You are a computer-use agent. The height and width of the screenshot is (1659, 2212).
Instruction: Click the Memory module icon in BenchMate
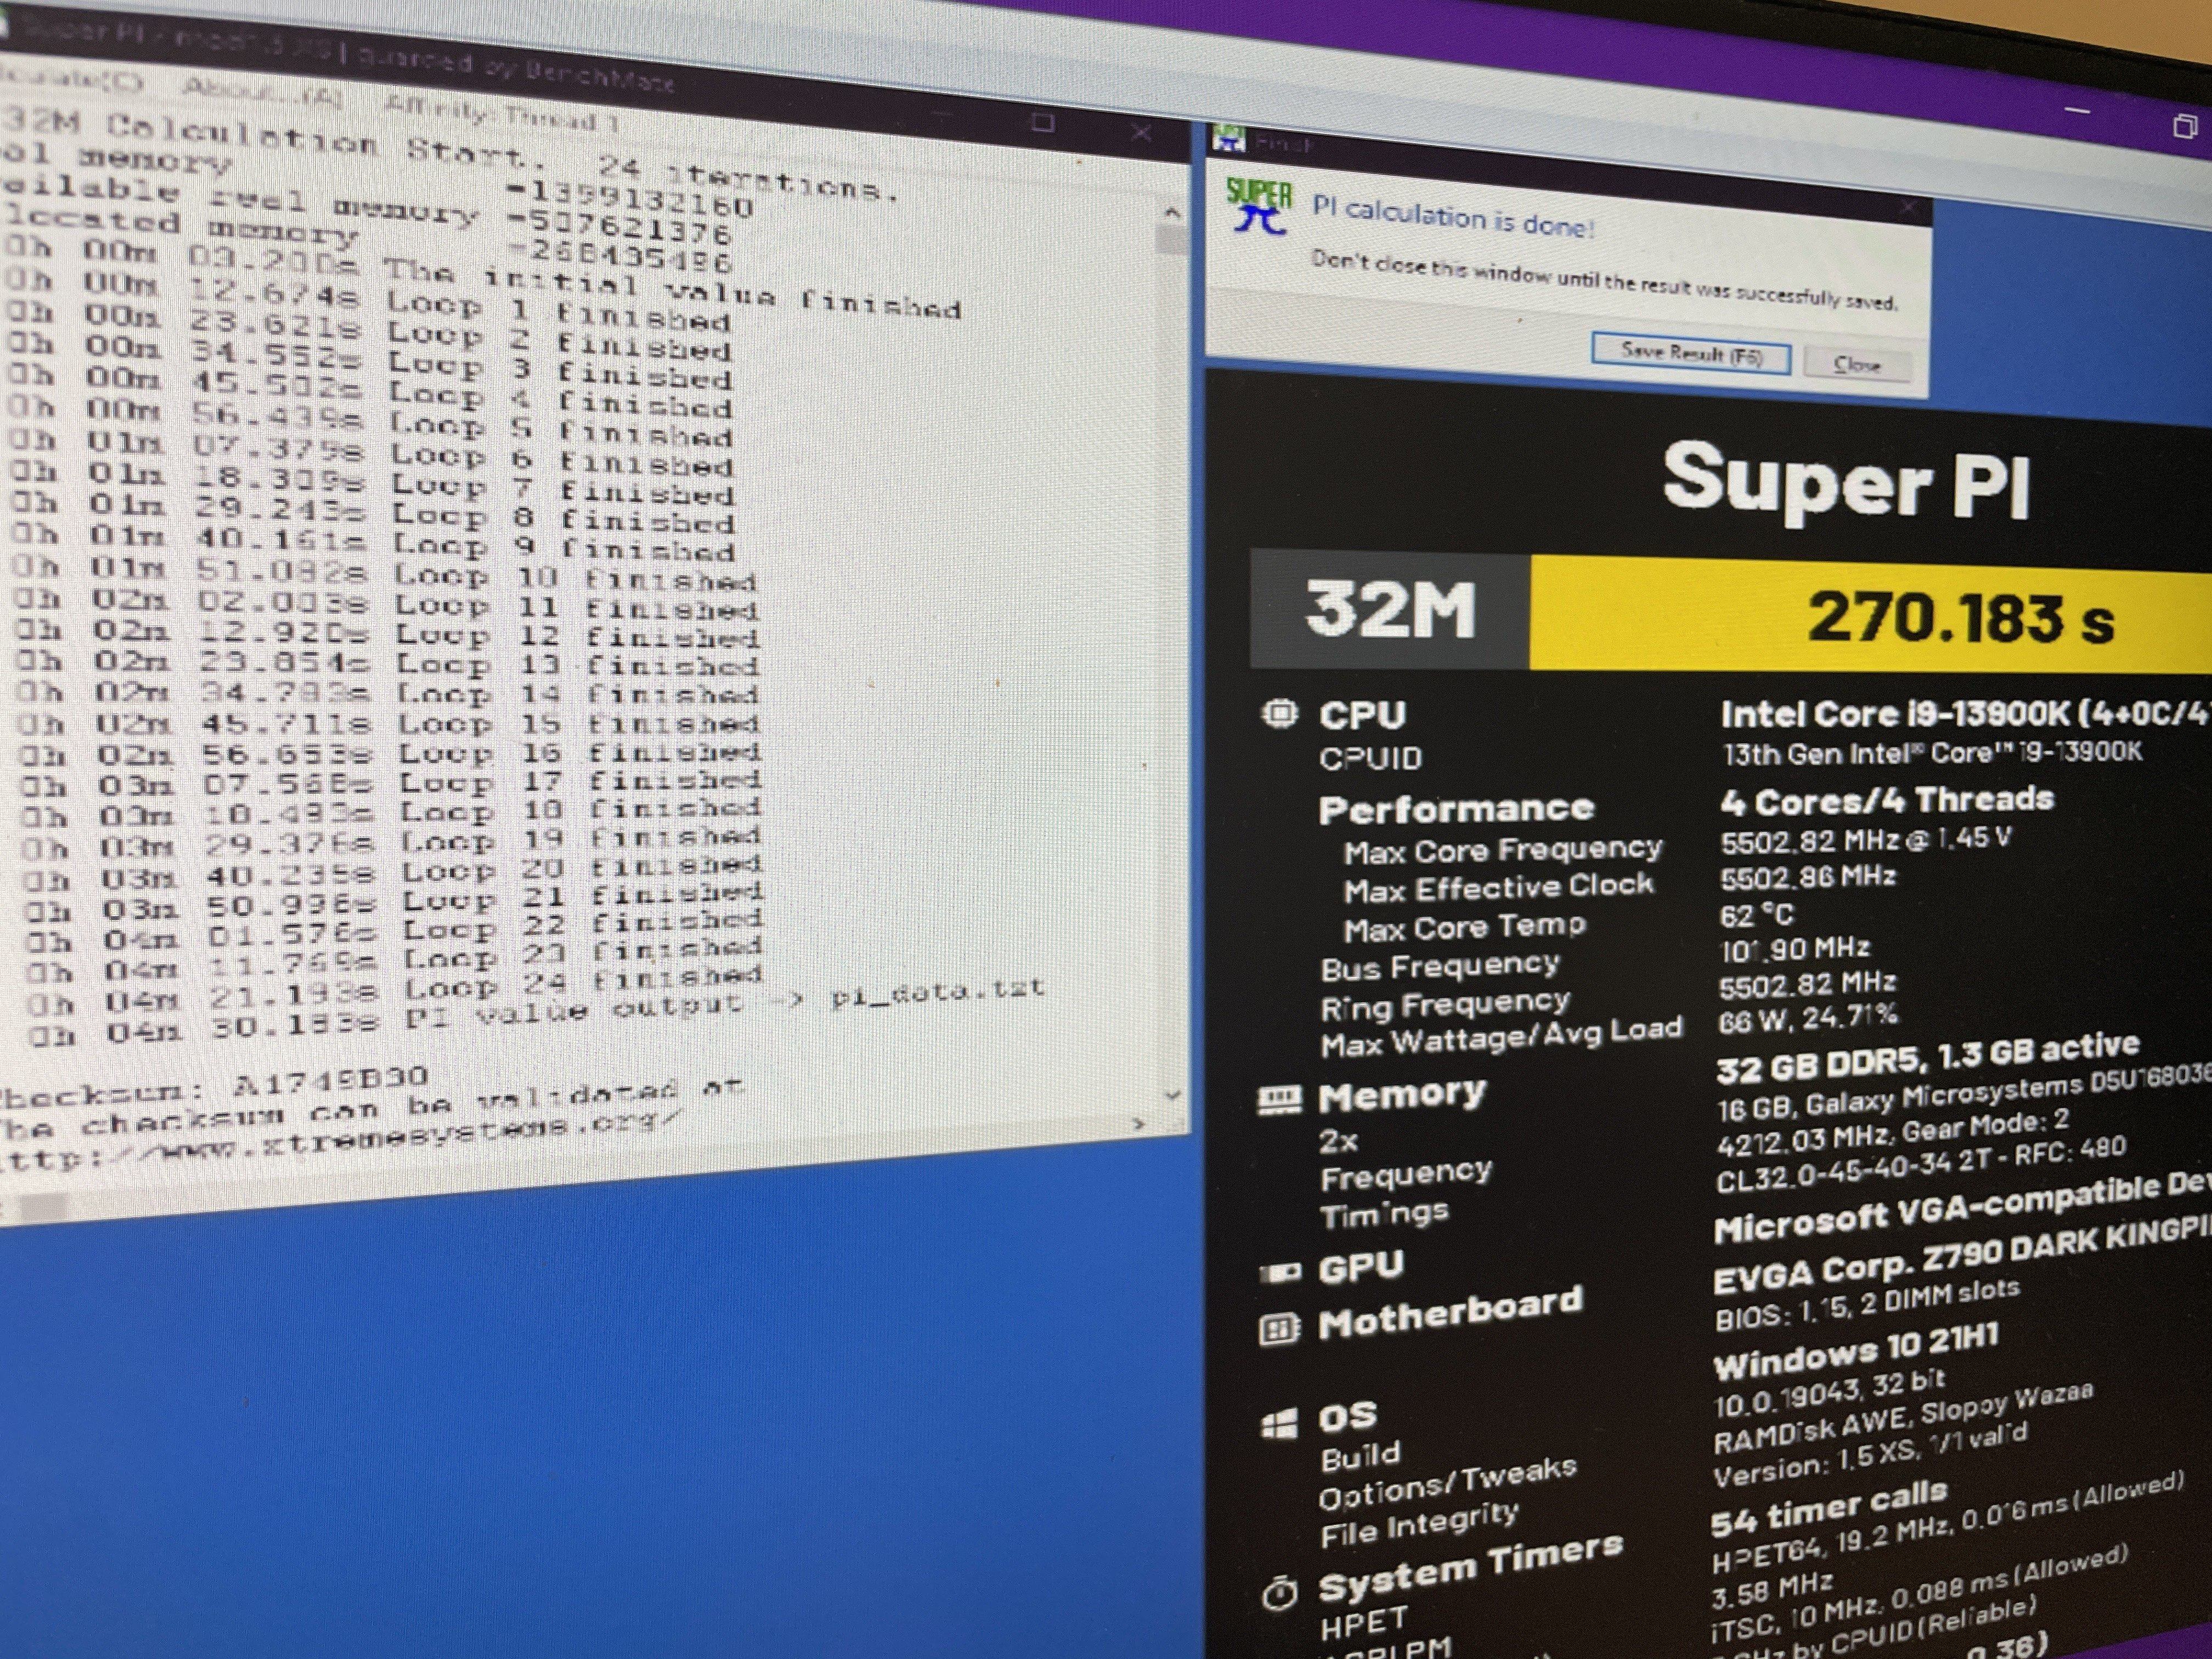(1279, 1100)
